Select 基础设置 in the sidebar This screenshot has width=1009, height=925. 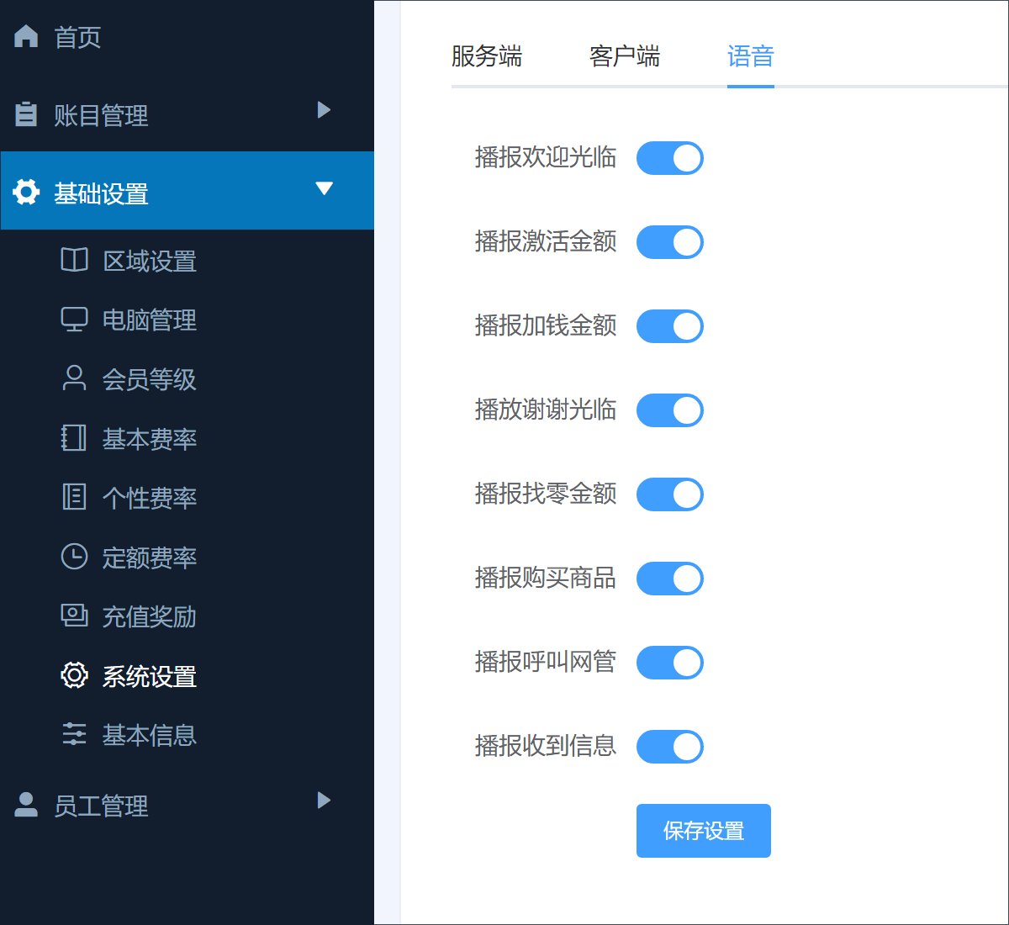187,191
